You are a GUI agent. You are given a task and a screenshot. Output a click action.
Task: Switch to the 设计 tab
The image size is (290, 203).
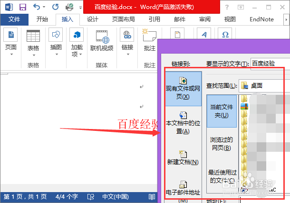click(x=93, y=19)
